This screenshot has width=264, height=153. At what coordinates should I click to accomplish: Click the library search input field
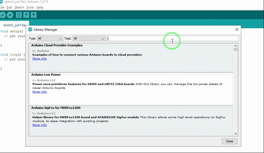pos(173,38)
